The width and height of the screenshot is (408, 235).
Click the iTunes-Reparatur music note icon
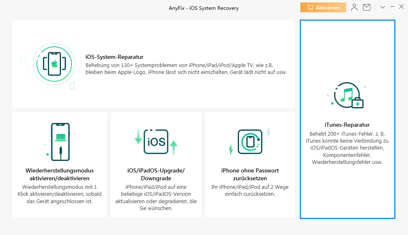pos(347,95)
